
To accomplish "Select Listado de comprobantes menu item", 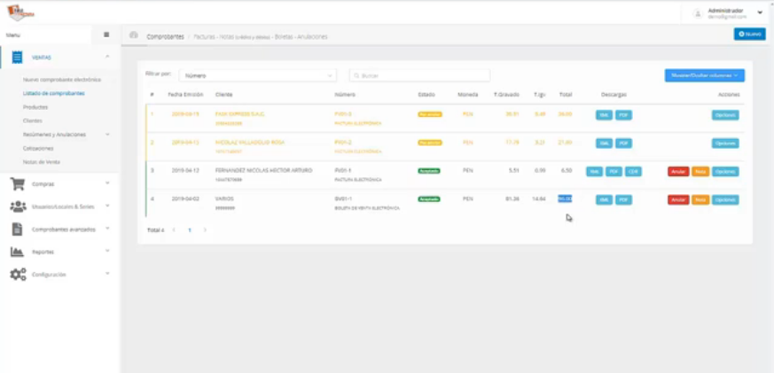I will click(54, 93).
